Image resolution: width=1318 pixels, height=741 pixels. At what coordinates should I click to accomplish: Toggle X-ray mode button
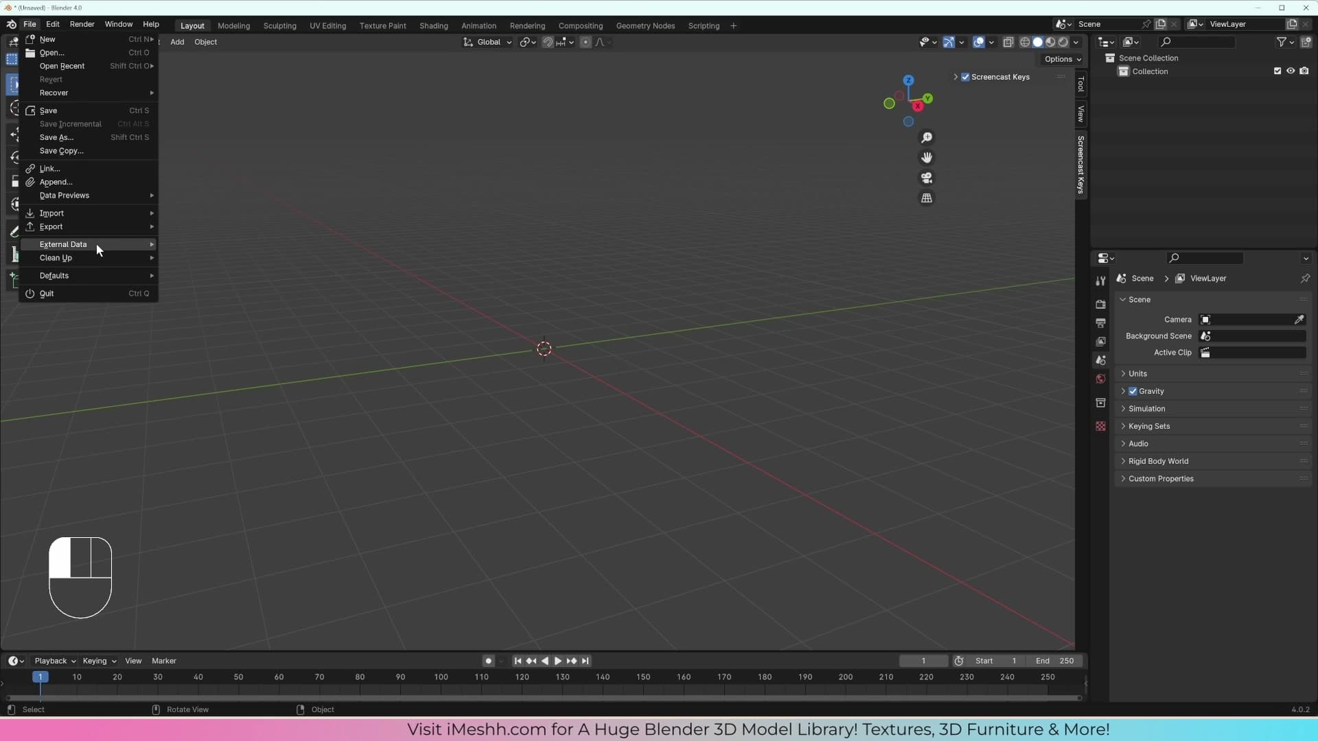pos(1008,42)
